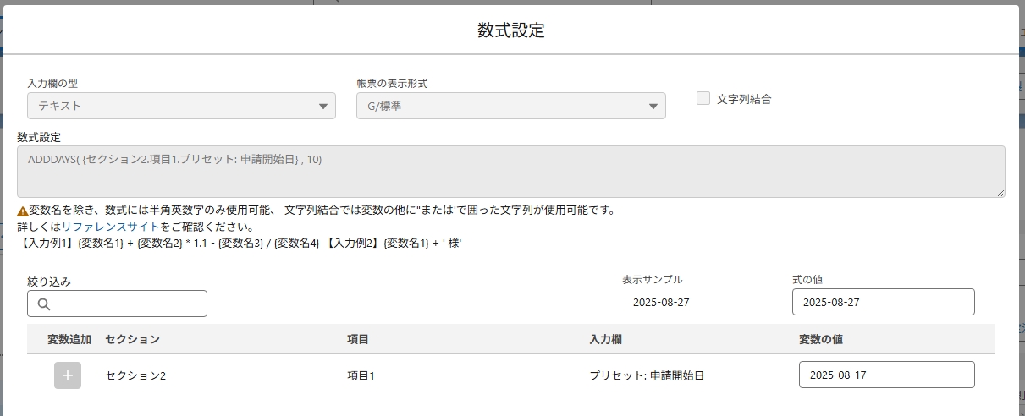This screenshot has height=416, width=1025.
Task: Click the magnifier icon in 絞り込み box
Action: (44, 304)
